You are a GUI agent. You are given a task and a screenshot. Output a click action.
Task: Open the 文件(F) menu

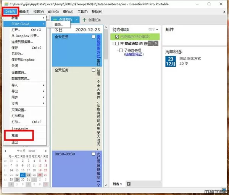[10, 12]
